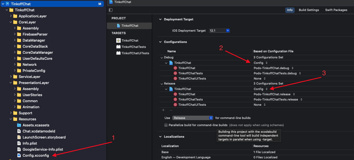Open Pods-TinkoffChat.debug configuration popup
354x160 pixels.
pyautogui.click(x=274, y=68)
